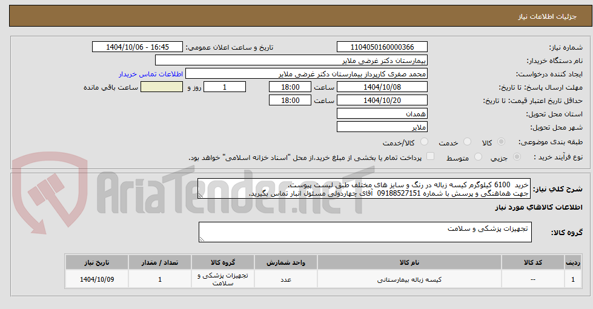
Task: Click the تاریخ نیاز column header
Action: 97,262
